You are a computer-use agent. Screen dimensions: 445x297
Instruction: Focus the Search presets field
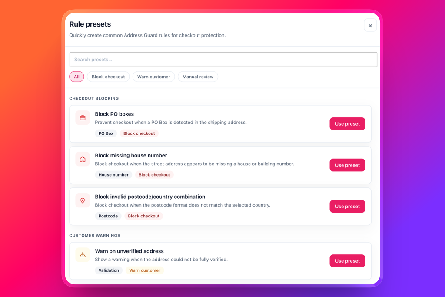(x=223, y=60)
